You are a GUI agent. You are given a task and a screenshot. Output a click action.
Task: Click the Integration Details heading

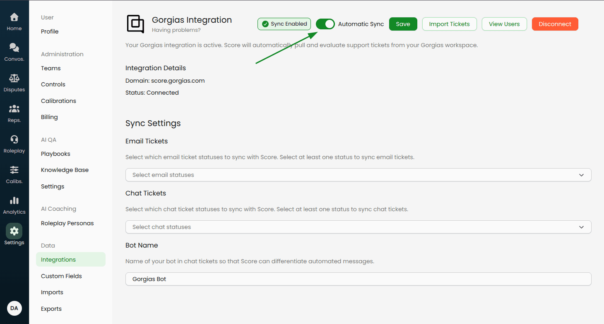[156, 68]
